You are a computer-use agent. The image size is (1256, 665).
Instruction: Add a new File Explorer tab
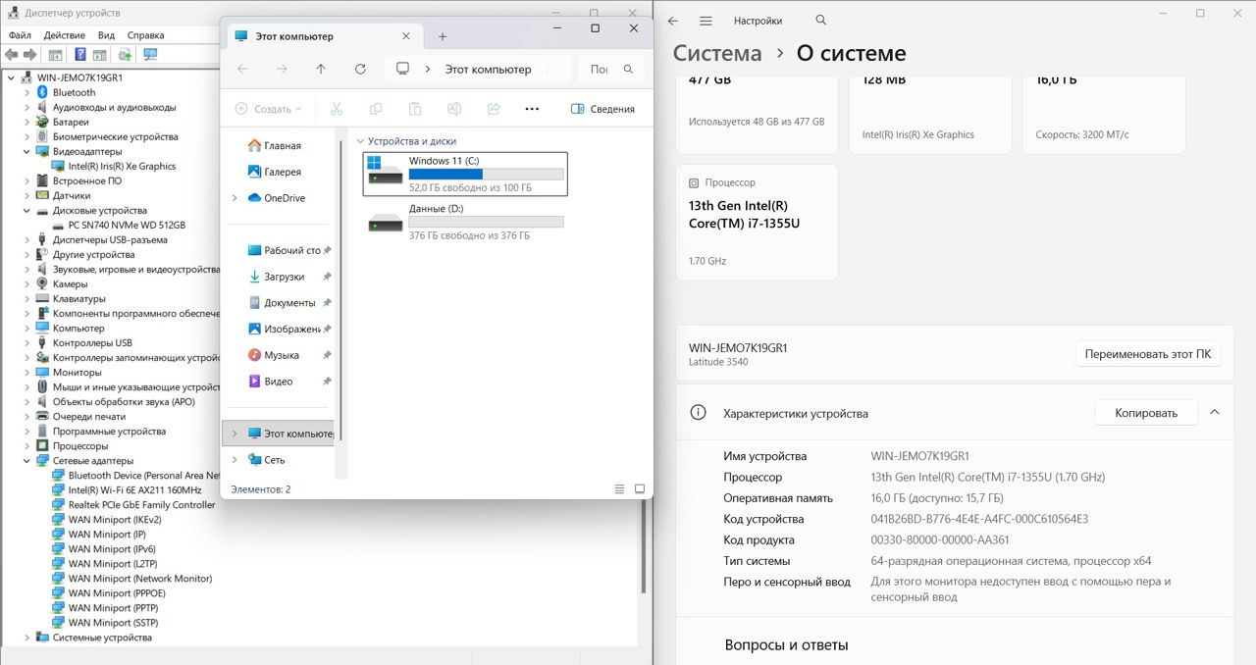pos(443,36)
